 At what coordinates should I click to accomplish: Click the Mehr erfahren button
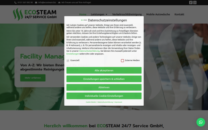[33, 78]
